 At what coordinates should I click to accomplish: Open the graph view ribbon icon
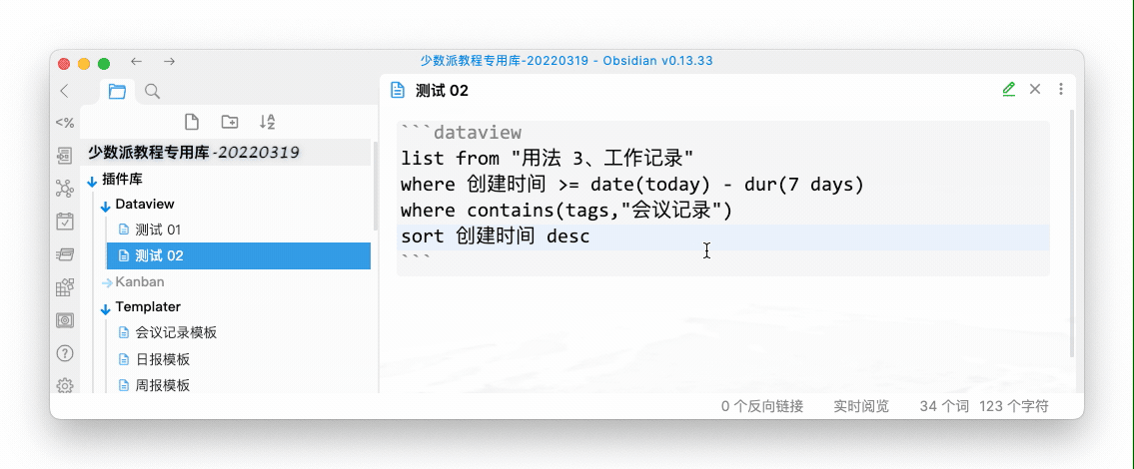(x=65, y=189)
